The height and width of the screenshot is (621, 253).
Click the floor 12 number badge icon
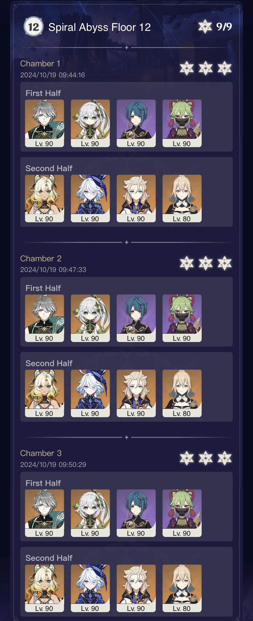(x=33, y=27)
